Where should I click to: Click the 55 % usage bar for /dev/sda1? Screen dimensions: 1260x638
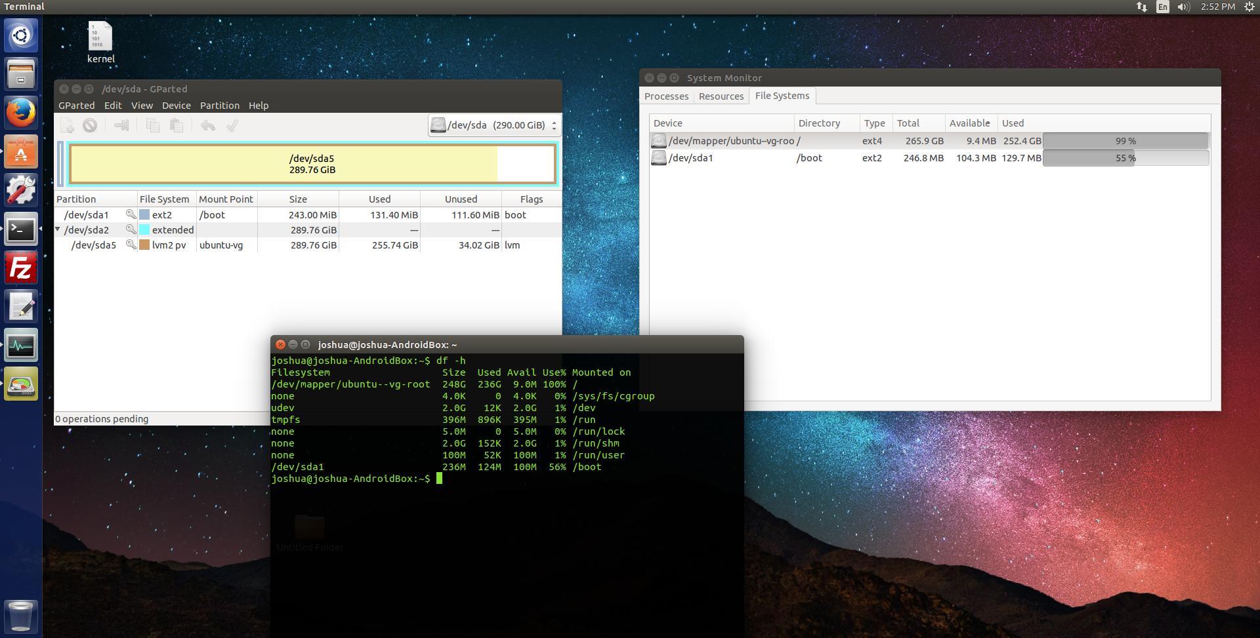tap(1125, 158)
